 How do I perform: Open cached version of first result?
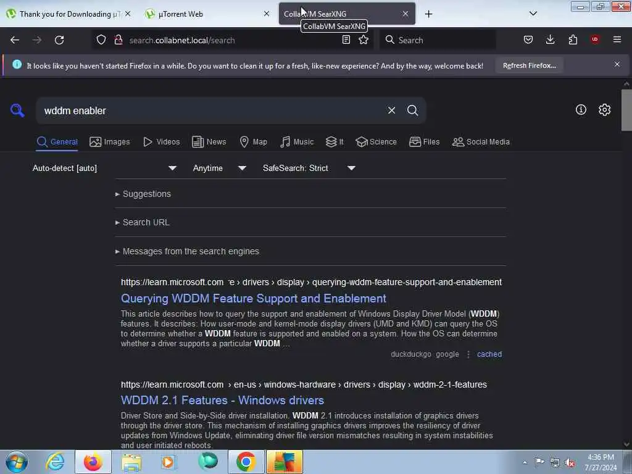(x=489, y=354)
